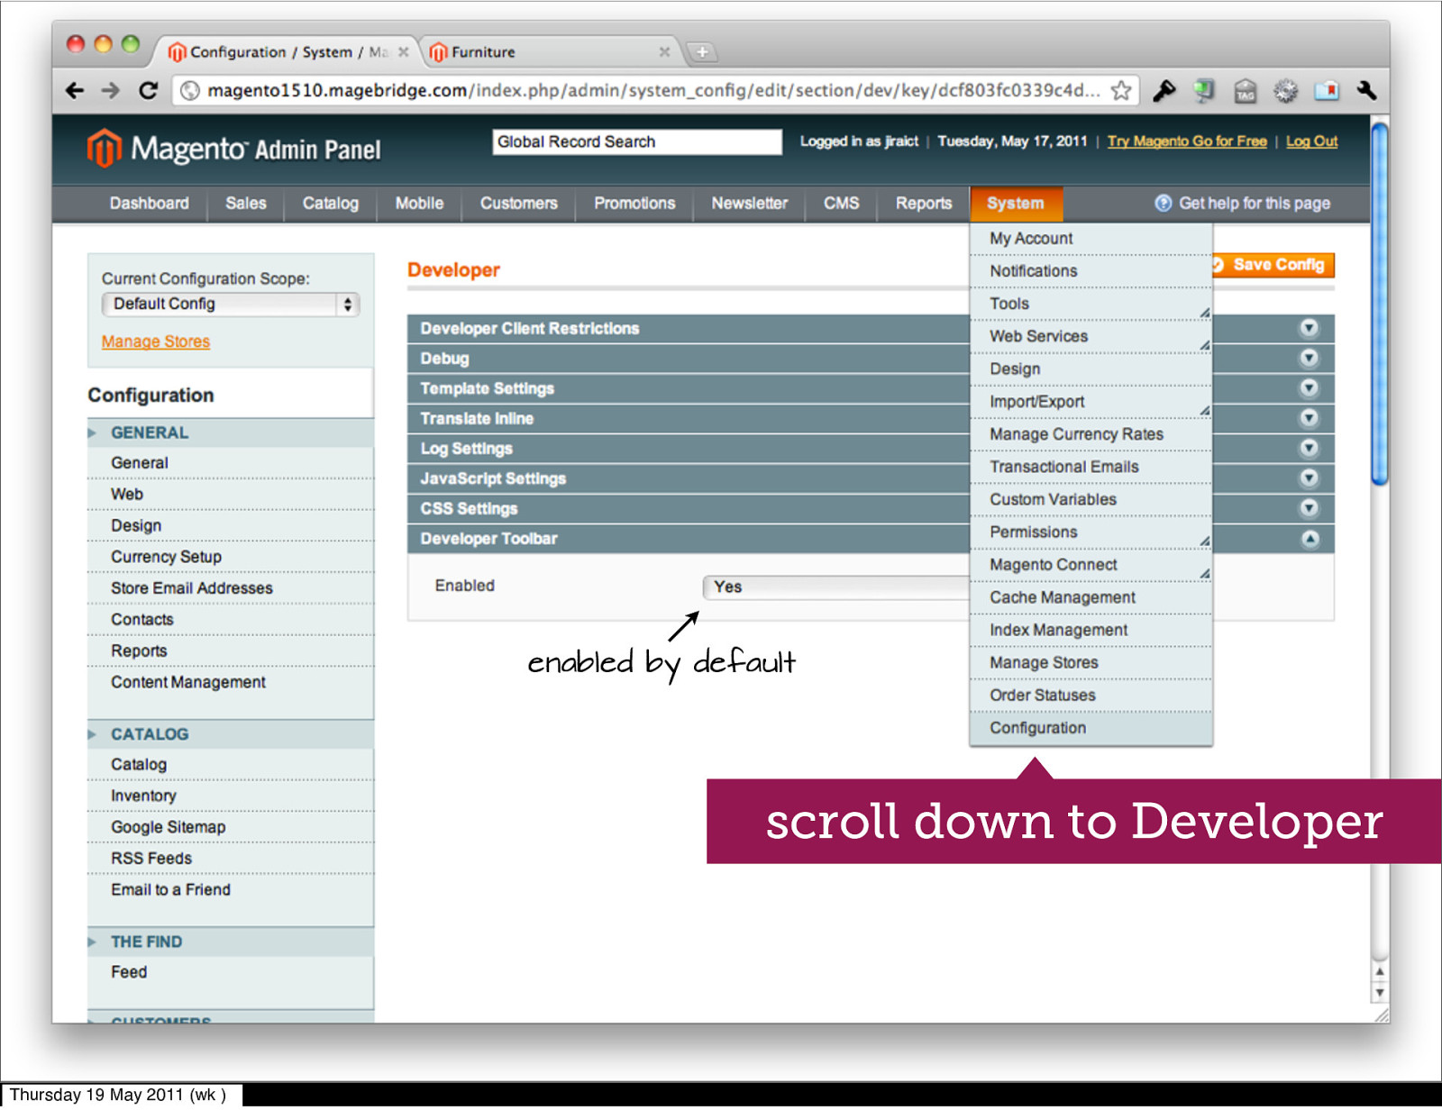Open Web configuration in sidebar

230,494
